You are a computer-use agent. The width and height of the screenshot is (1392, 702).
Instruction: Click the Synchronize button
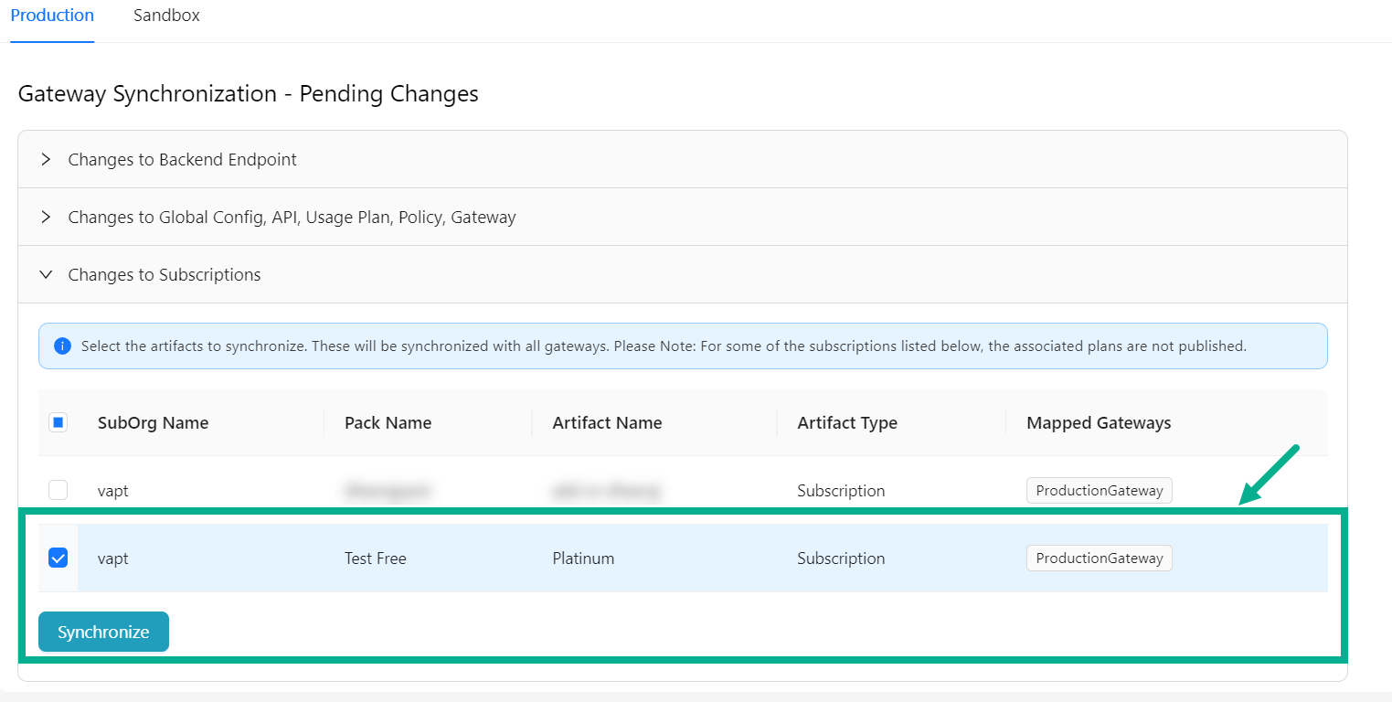[103, 632]
